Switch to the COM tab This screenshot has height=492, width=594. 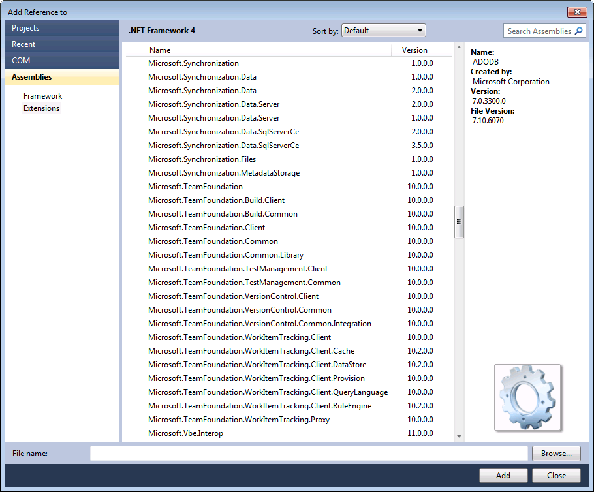[x=63, y=61]
